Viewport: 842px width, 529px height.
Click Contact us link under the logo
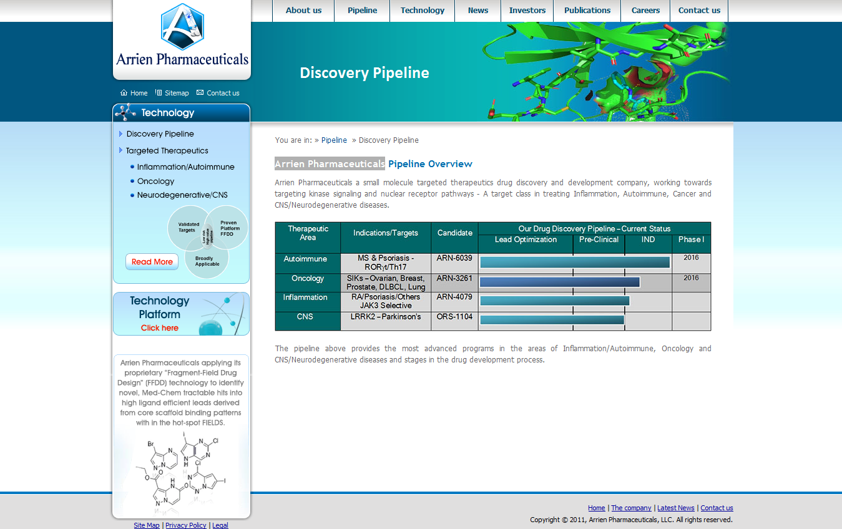[x=223, y=93]
